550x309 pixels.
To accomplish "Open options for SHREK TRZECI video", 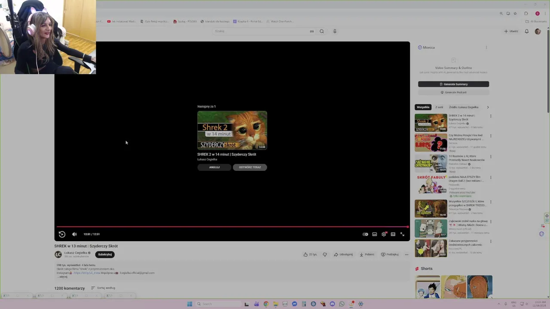I will [x=491, y=202].
